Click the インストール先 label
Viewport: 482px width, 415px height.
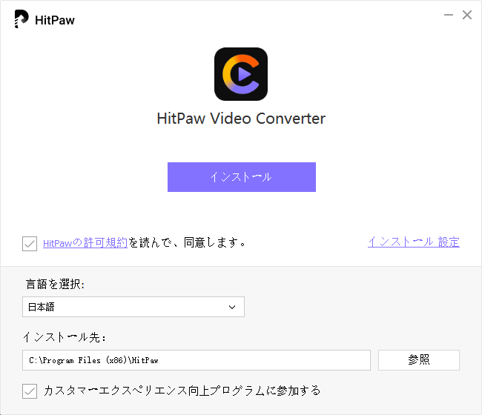click(65, 337)
